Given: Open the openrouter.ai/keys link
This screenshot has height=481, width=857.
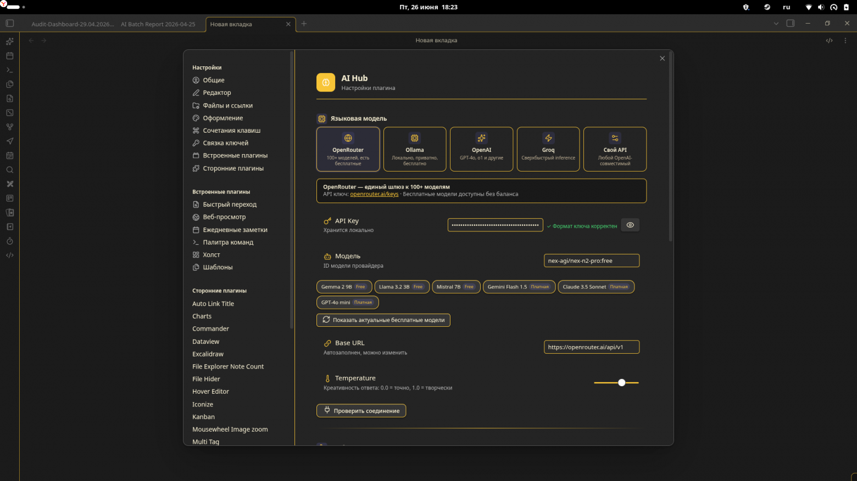Looking at the screenshot, I should (x=374, y=194).
